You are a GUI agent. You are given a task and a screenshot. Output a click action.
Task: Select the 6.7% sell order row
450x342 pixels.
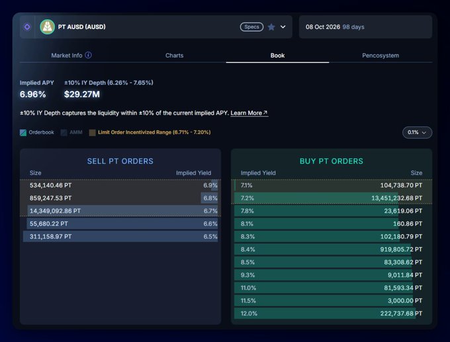click(x=120, y=211)
